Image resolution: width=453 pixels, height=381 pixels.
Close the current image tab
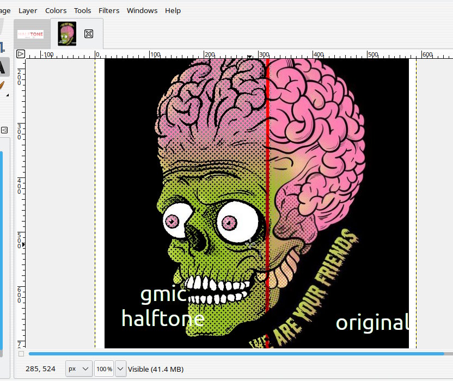pyautogui.click(x=89, y=34)
